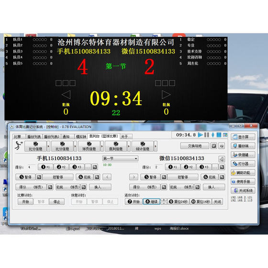Click 开始 under 比赛计时
This screenshot has height=268, width=268.
click(x=25, y=201)
